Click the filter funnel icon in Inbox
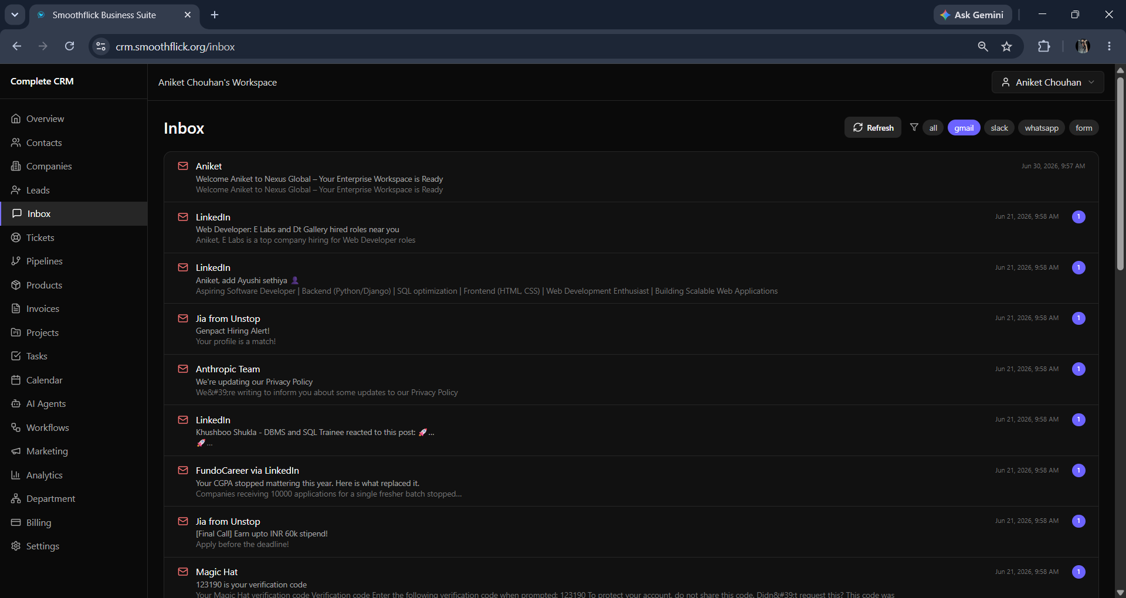 pos(914,127)
